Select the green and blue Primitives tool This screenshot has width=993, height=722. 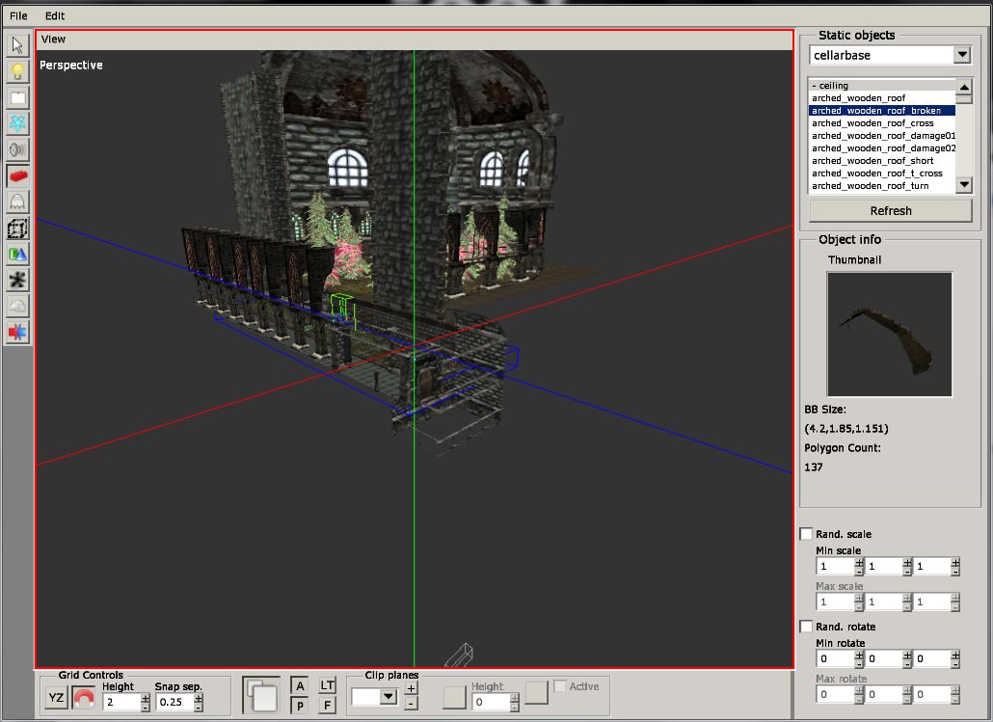(x=17, y=254)
